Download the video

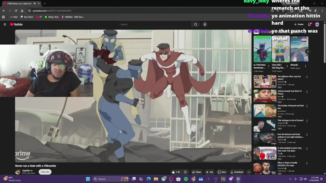coord(237,172)
